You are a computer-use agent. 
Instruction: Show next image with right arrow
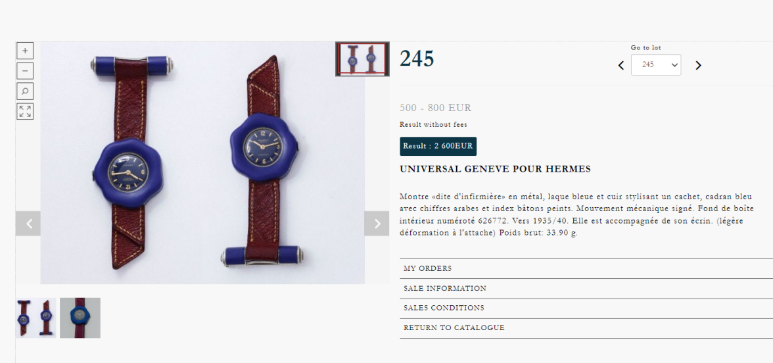pyautogui.click(x=377, y=224)
